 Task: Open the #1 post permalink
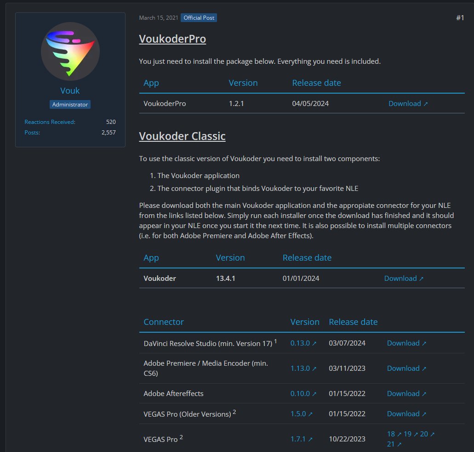tap(460, 18)
